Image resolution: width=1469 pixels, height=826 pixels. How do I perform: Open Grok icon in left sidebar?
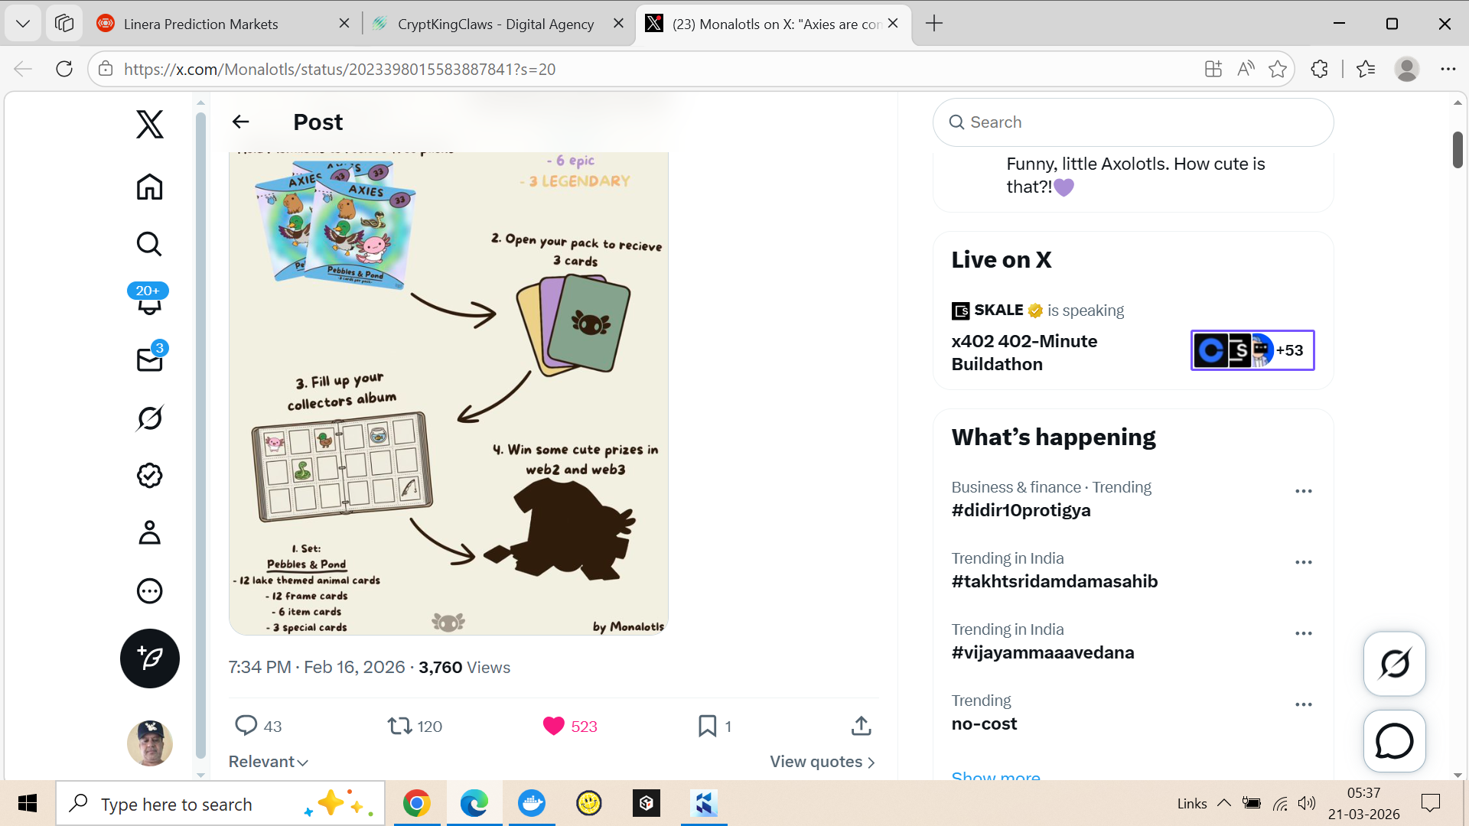pos(149,418)
